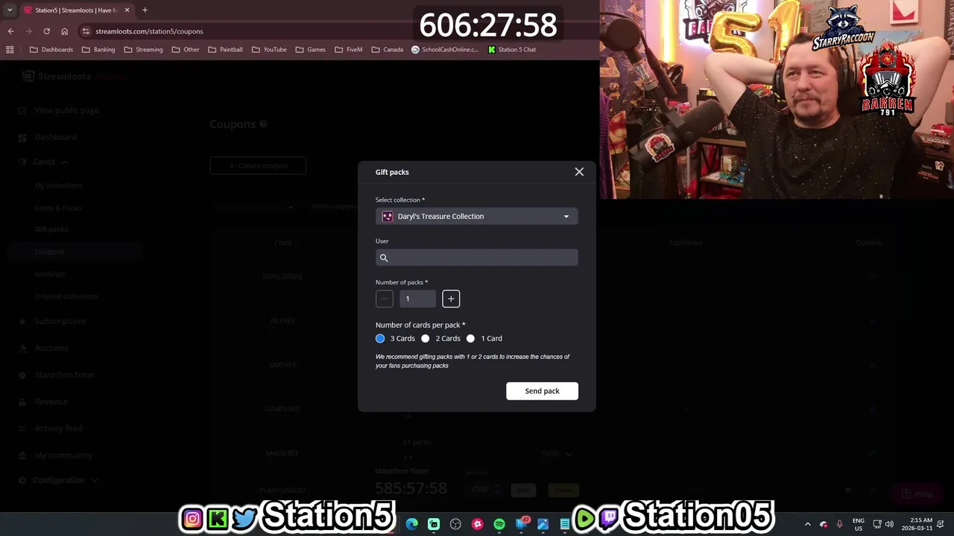This screenshot has height=536, width=954.
Task: Open the Dashboards bookmark folder
Action: tap(51, 50)
